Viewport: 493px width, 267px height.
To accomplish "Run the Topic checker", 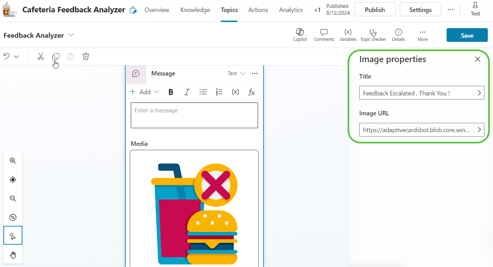I will (x=373, y=35).
